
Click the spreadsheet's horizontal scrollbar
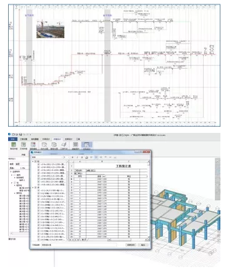[x=127, y=240]
